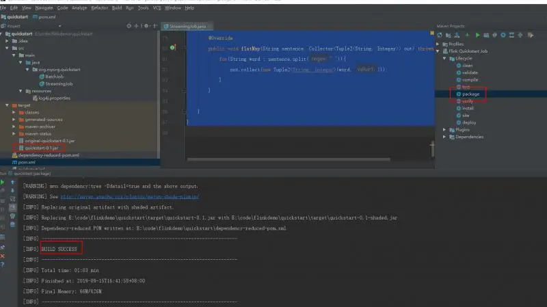This screenshot has height=307, width=547.
Task: Click Add Maven Projects plus icon
Action: coord(467,36)
